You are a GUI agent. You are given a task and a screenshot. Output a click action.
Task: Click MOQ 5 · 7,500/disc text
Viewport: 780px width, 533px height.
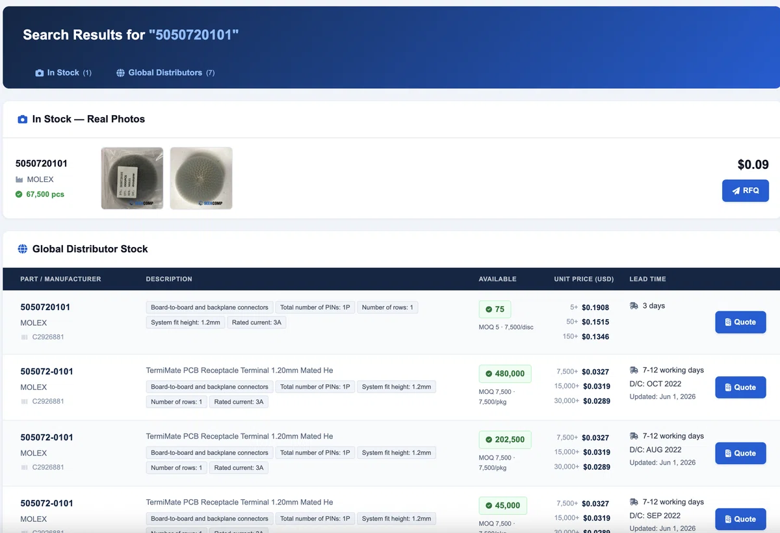point(506,327)
